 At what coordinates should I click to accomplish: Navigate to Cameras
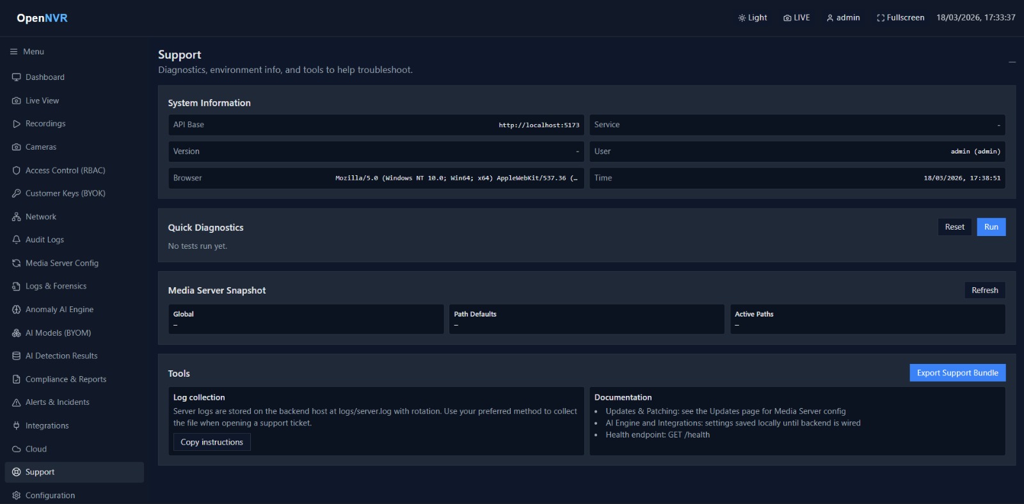click(x=74, y=147)
